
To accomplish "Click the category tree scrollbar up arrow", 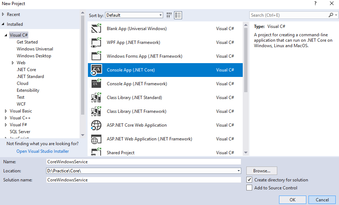I will point(82,13).
